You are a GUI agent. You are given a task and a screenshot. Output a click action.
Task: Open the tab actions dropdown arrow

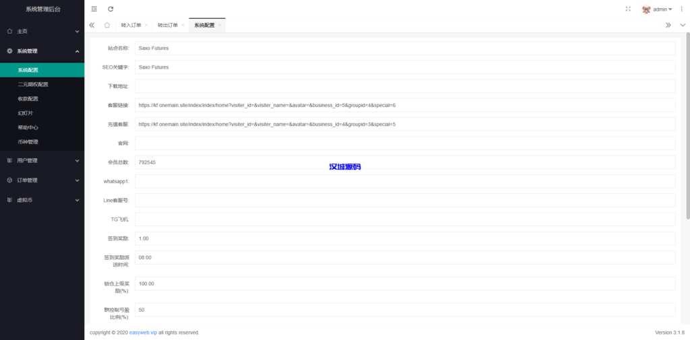(x=682, y=25)
